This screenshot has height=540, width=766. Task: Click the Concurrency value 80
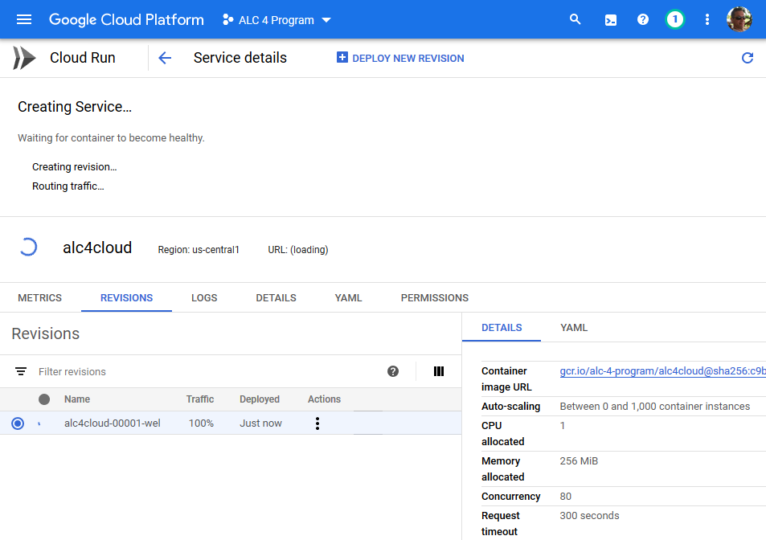click(x=566, y=497)
